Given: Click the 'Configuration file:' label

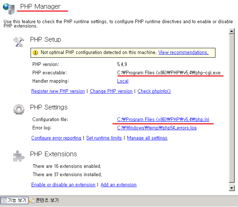Looking at the screenshot, I should [x=50, y=120].
